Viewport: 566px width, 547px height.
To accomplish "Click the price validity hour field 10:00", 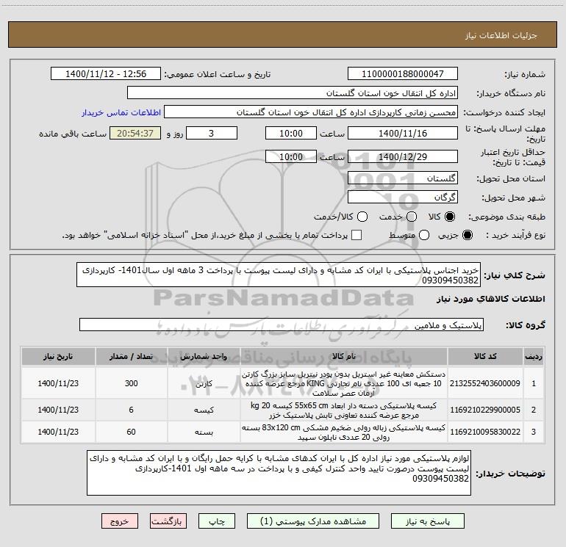I will (291, 156).
